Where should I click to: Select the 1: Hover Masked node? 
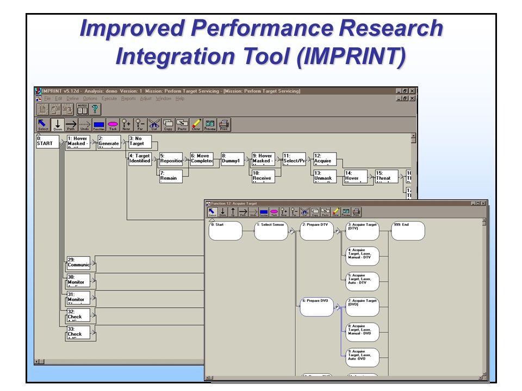point(78,141)
